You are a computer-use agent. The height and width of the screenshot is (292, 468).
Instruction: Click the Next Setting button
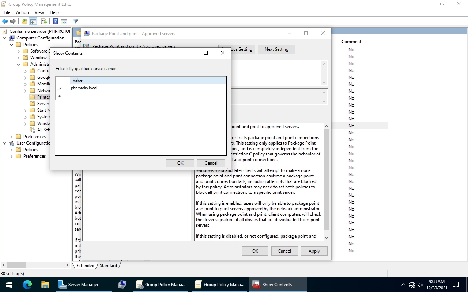(276, 49)
